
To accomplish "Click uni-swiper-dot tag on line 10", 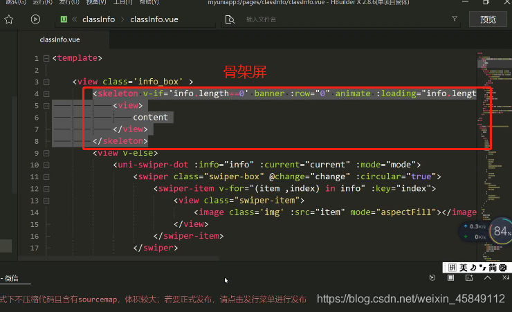I will point(153,165).
